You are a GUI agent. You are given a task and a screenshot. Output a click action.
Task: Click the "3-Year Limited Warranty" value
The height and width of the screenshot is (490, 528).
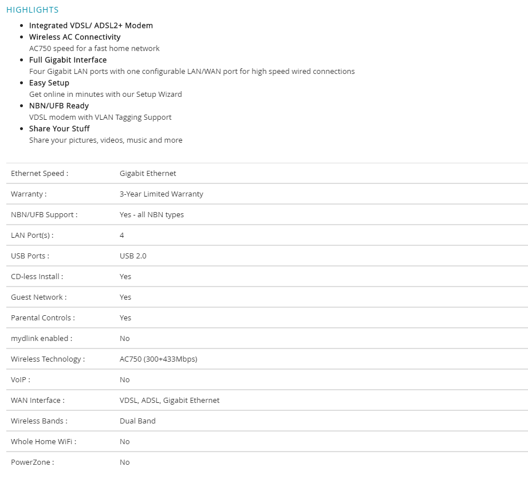(x=161, y=194)
